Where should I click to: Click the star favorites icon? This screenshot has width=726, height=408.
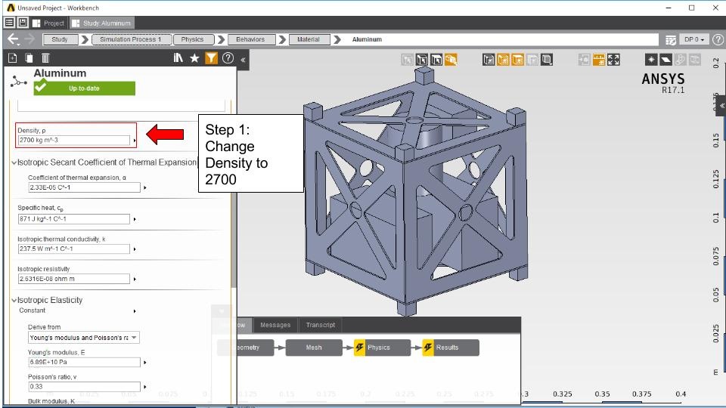click(194, 58)
